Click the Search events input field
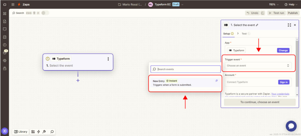Image resolution: width=301 pixels, height=136 pixels. coord(186,69)
